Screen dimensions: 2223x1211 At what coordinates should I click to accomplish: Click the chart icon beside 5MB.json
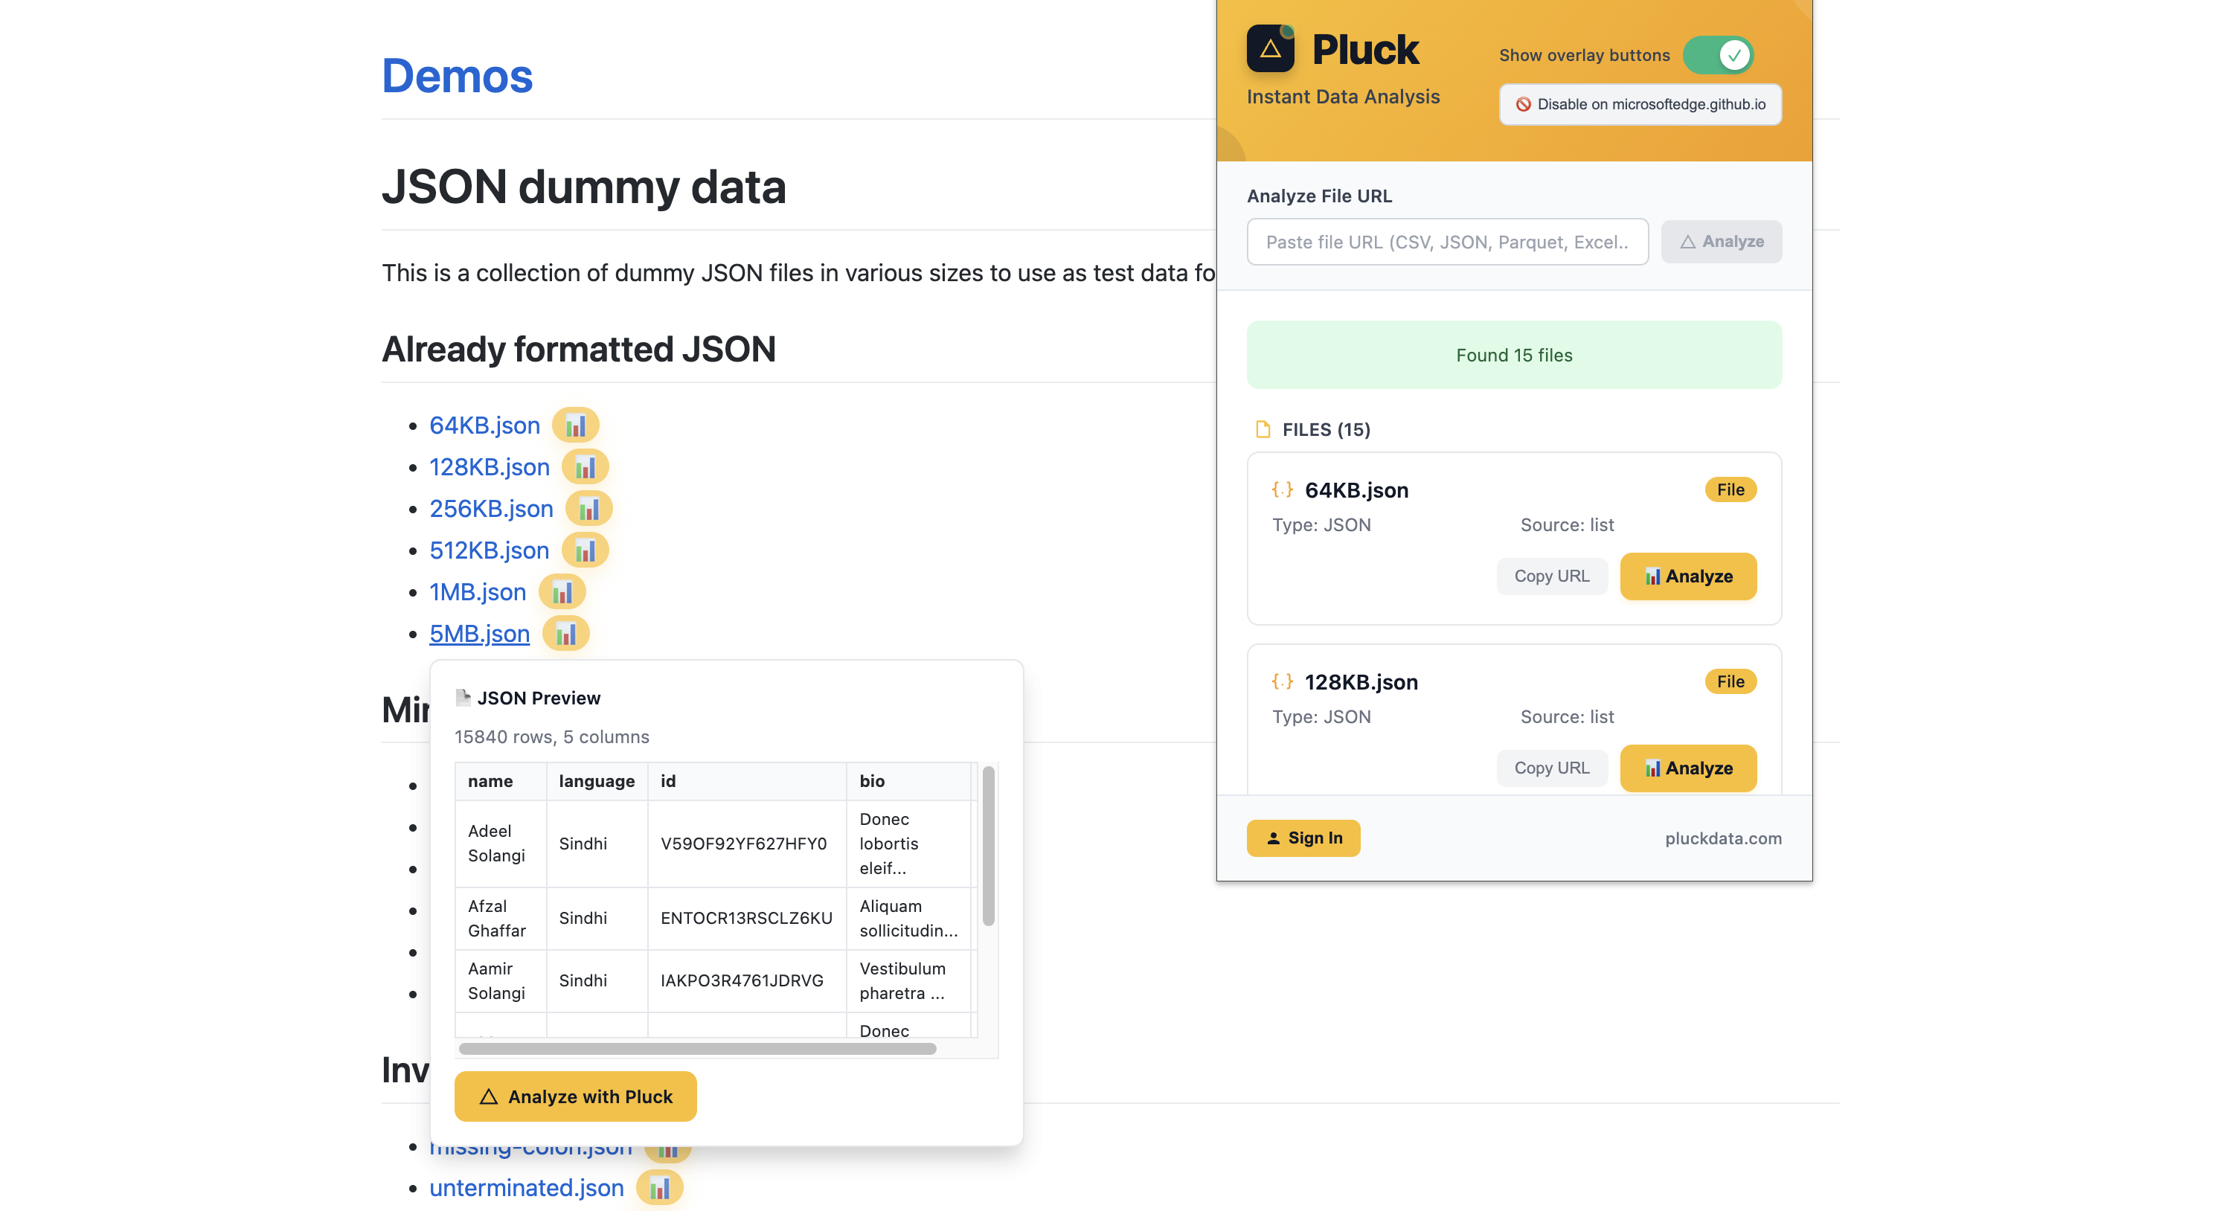point(565,633)
